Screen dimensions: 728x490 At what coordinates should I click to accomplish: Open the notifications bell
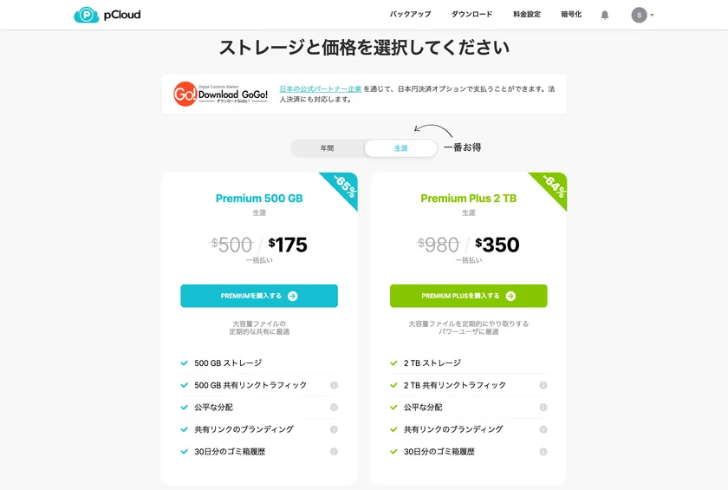click(x=605, y=15)
